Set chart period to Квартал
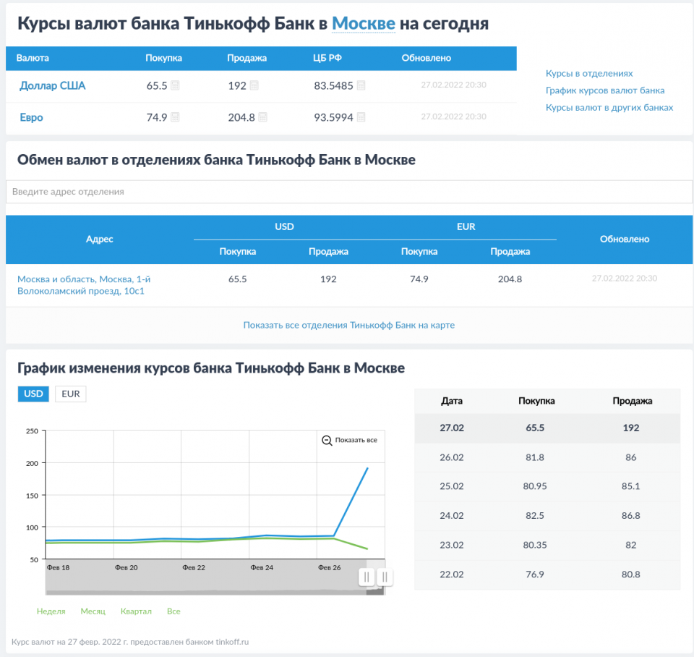Viewport: 694px width, 657px height. (136, 611)
